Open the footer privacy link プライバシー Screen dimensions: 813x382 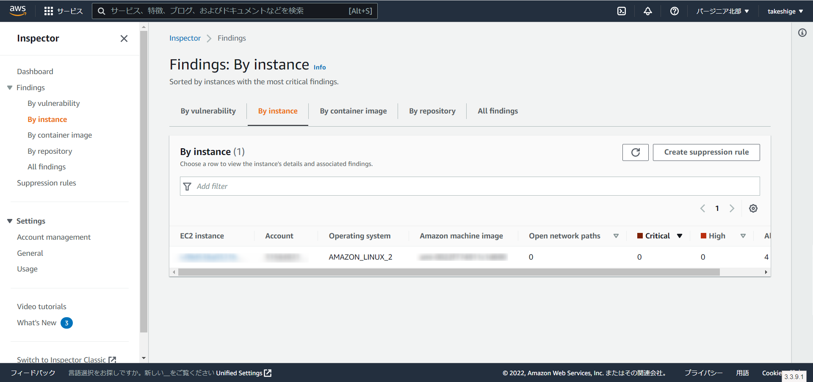click(x=703, y=373)
